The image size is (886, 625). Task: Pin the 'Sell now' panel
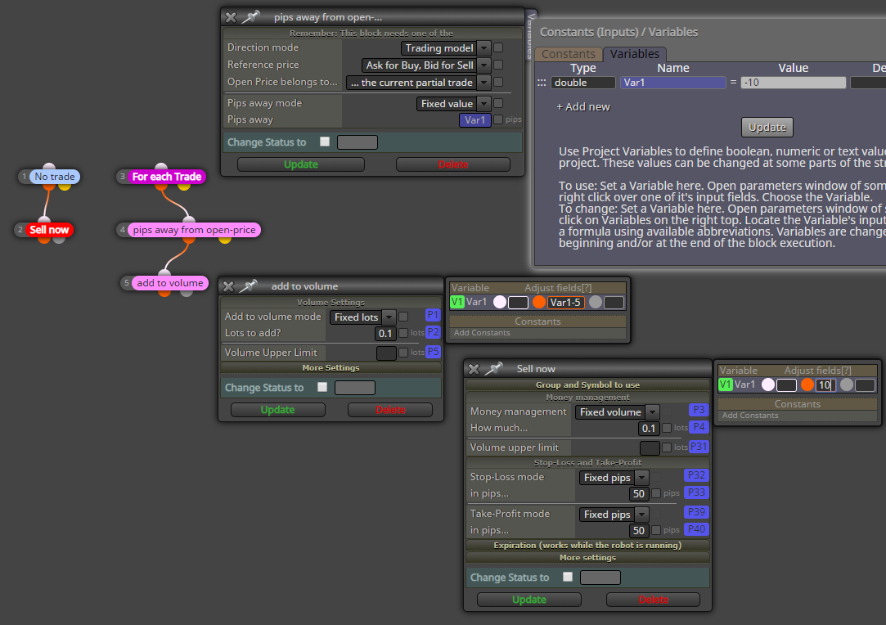click(493, 368)
